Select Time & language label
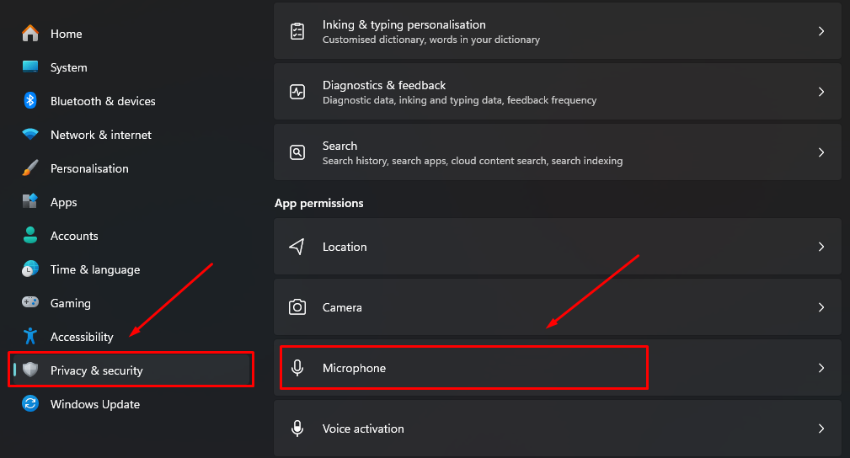Screen dimensions: 850x458 point(95,270)
